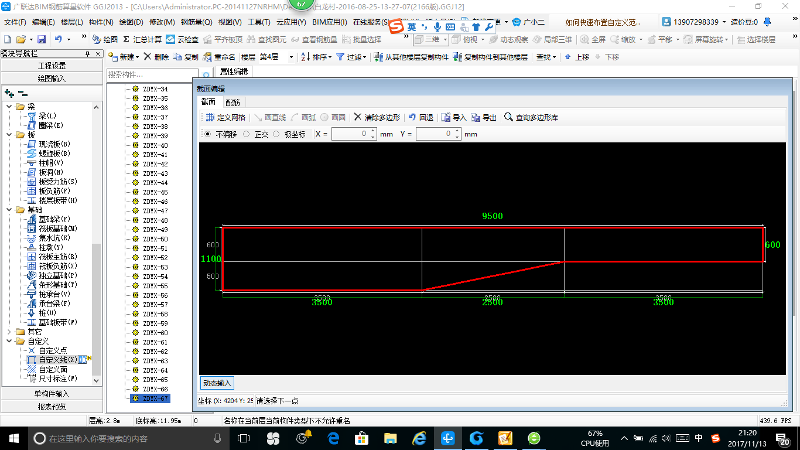
Task: Activate 局部三维 partial 3D view
Action: pyautogui.click(x=552, y=39)
